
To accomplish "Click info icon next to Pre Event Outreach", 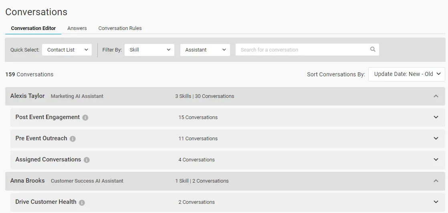I will [73, 139].
